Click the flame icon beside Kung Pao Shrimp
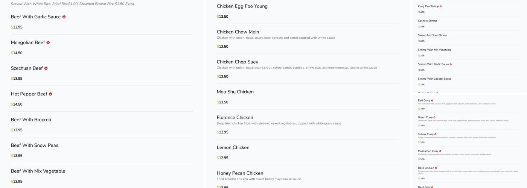527x188 pixels. click(441, 6)
